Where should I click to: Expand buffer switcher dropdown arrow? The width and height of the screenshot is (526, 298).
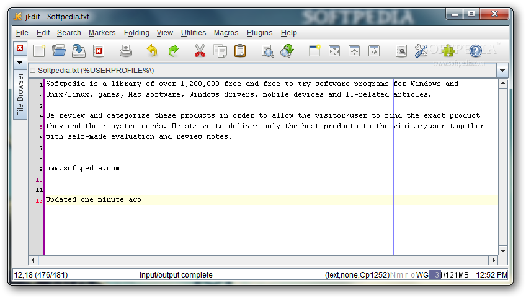pos(502,71)
